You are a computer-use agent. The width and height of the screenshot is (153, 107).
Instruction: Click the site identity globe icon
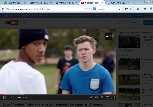7,9
